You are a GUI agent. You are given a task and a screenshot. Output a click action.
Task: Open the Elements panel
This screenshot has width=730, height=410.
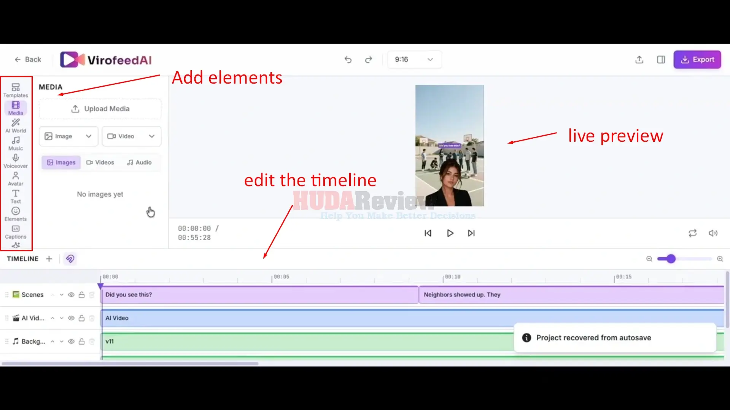[x=16, y=214]
